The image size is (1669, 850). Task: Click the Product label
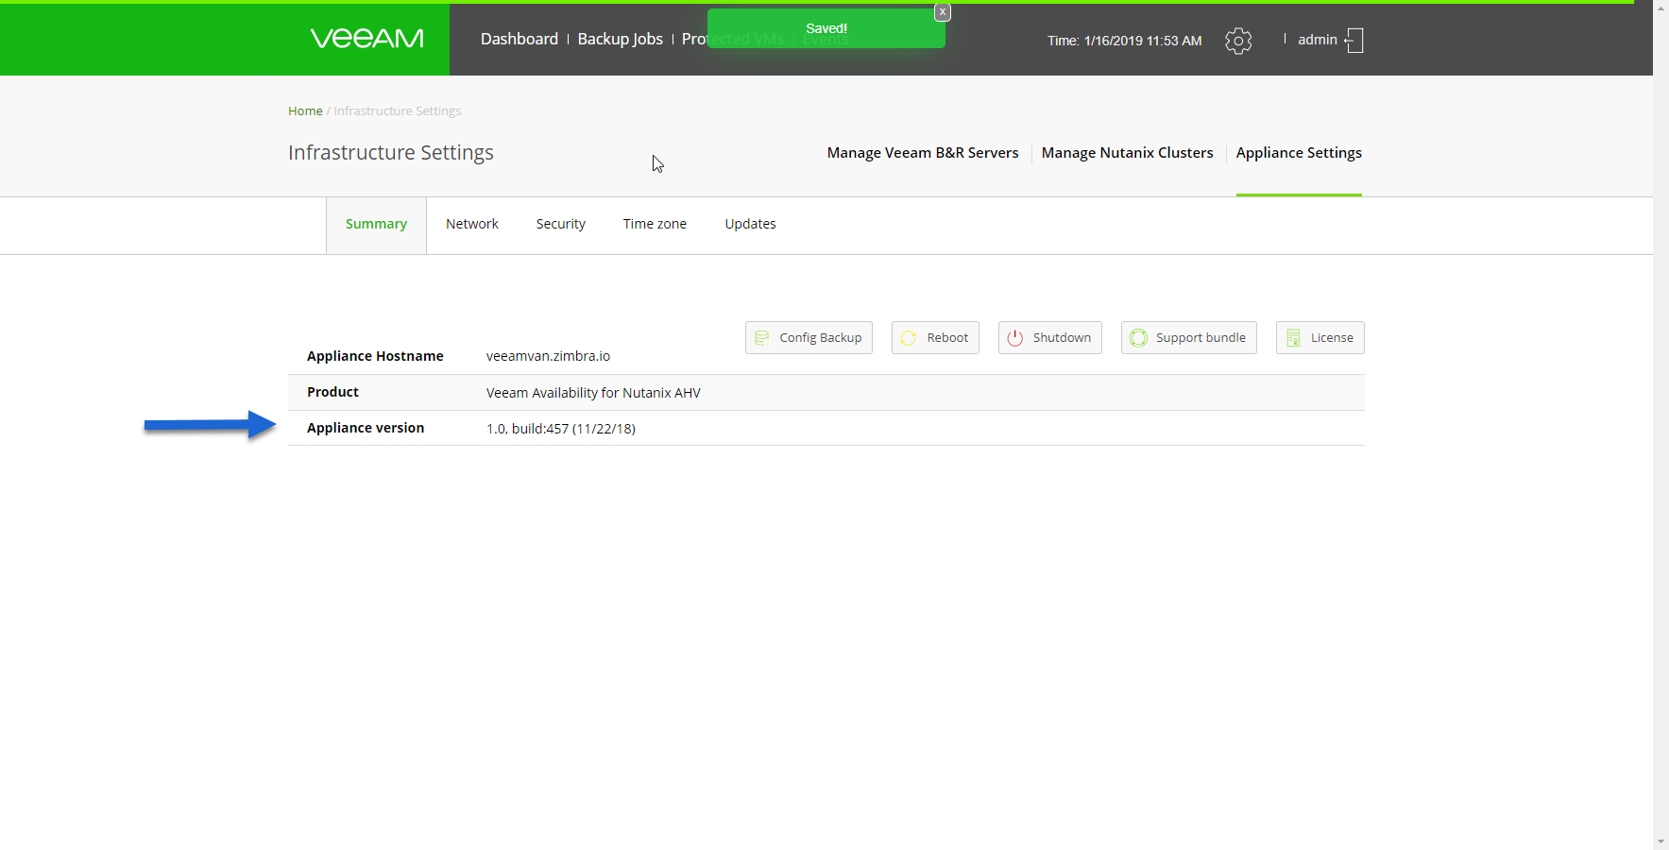coord(332,392)
